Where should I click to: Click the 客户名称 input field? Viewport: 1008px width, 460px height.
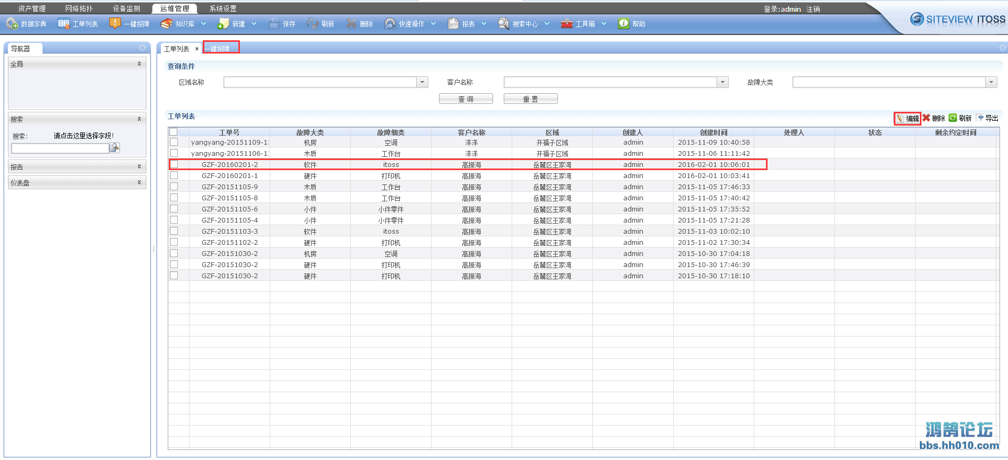click(x=610, y=82)
